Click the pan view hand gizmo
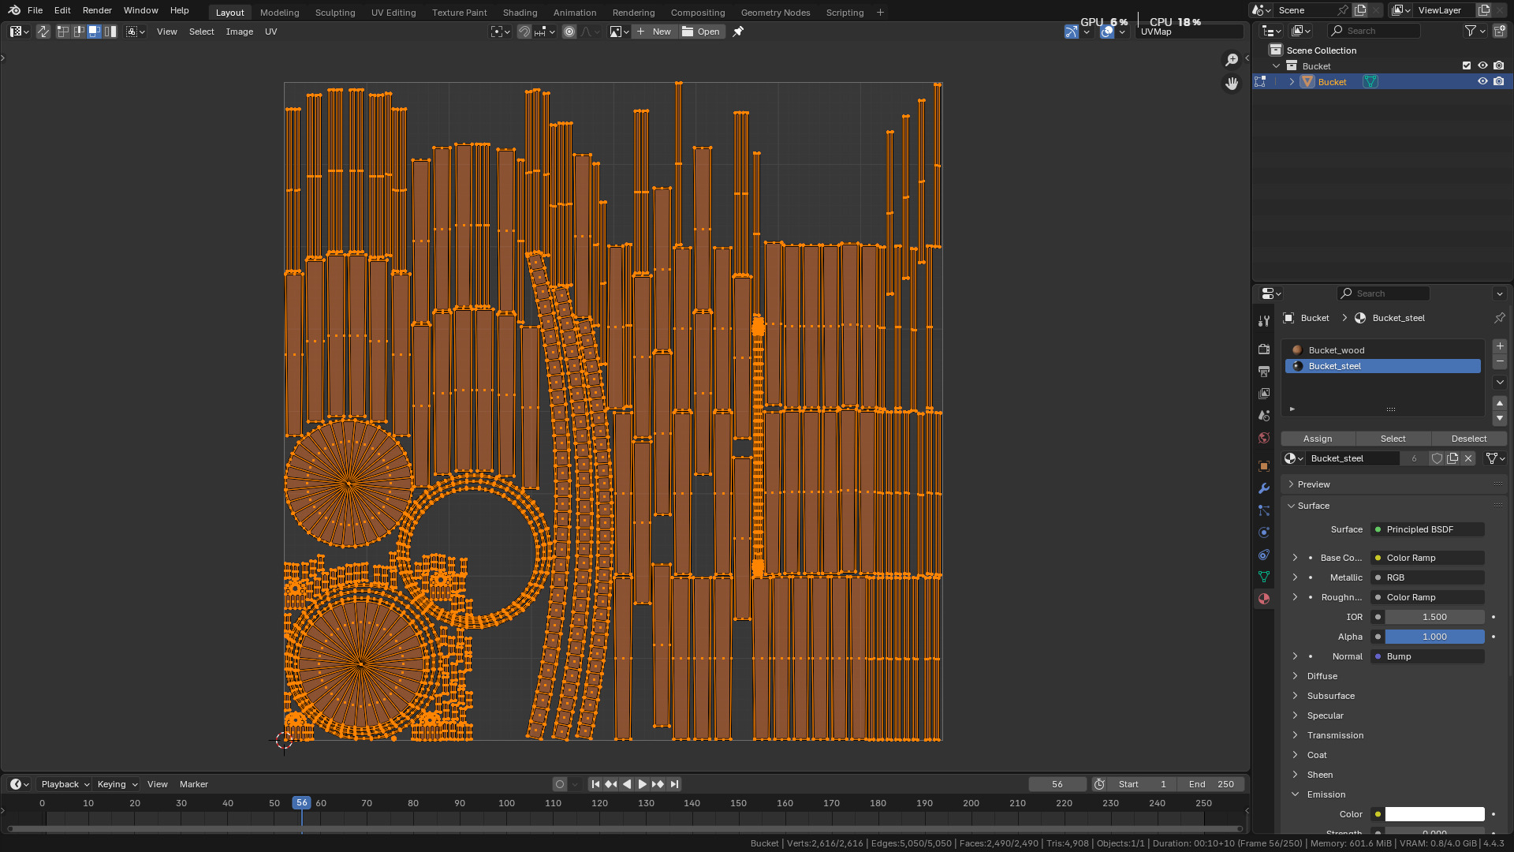Screen dimensions: 1514x852 click(1232, 84)
